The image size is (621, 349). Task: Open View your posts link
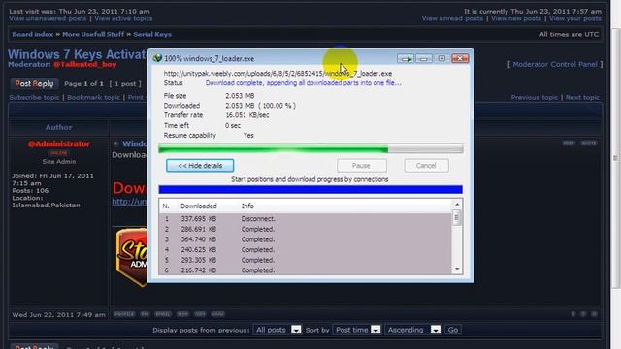[x=575, y=18]
